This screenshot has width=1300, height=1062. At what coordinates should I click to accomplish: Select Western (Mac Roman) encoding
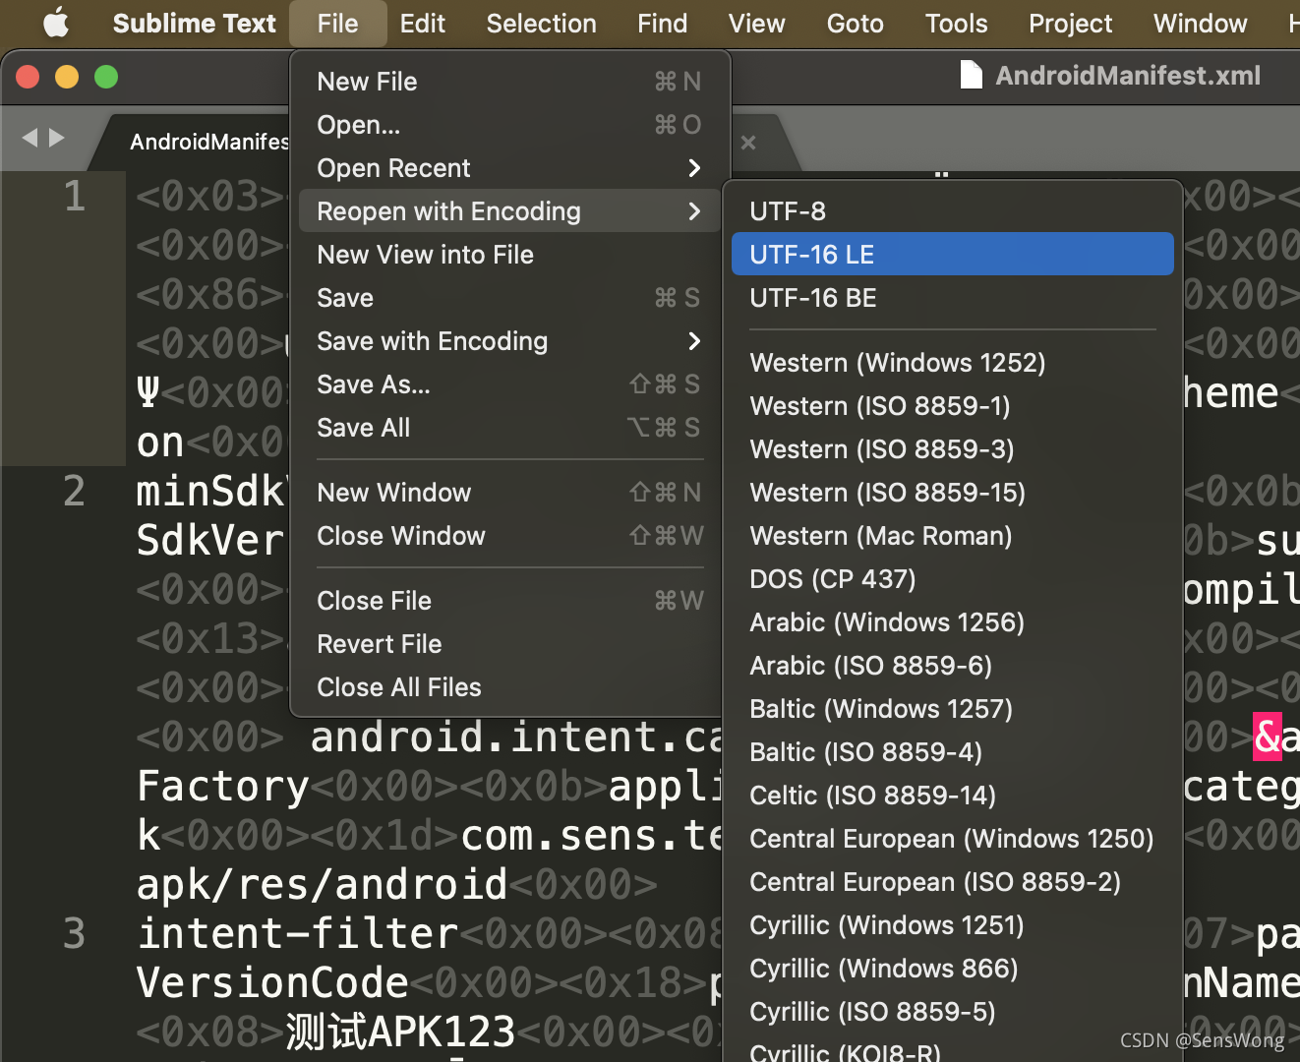point(953,536)
